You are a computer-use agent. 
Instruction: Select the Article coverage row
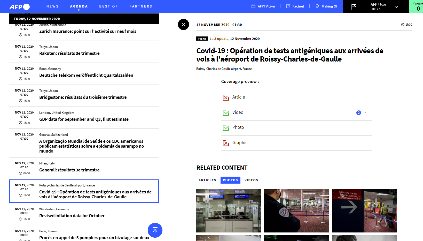(x=297, y=97)
